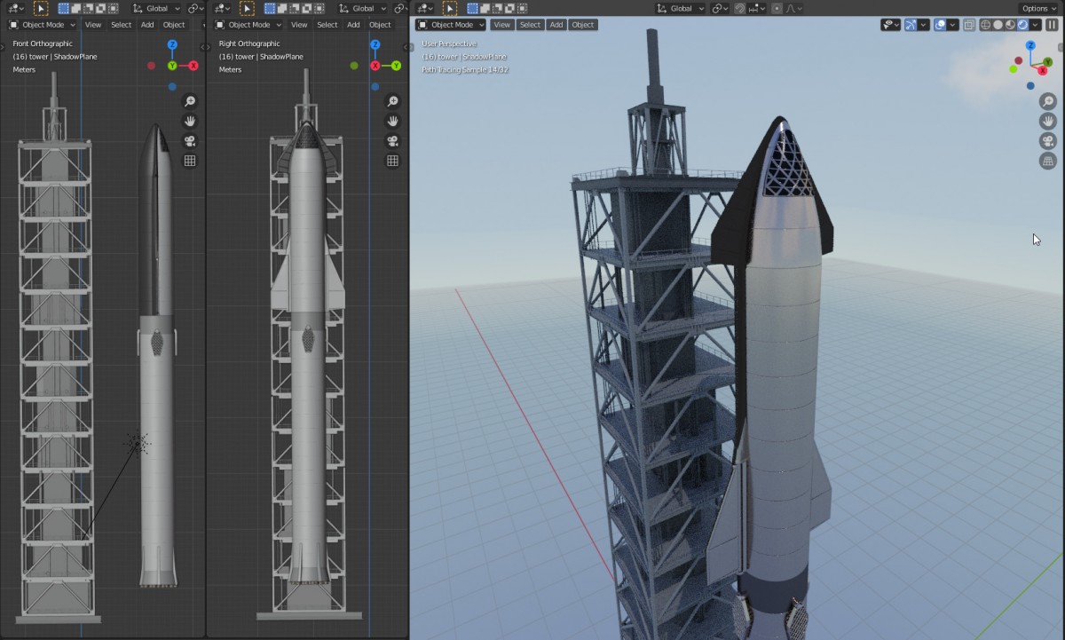The width and height of the screenshot is (1065, 640).
Task: Open the View menu in the front orthographic viewport
Action: click(93, 25)
